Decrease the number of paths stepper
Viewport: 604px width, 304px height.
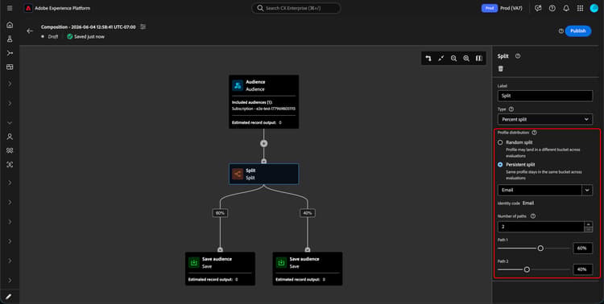588,229
